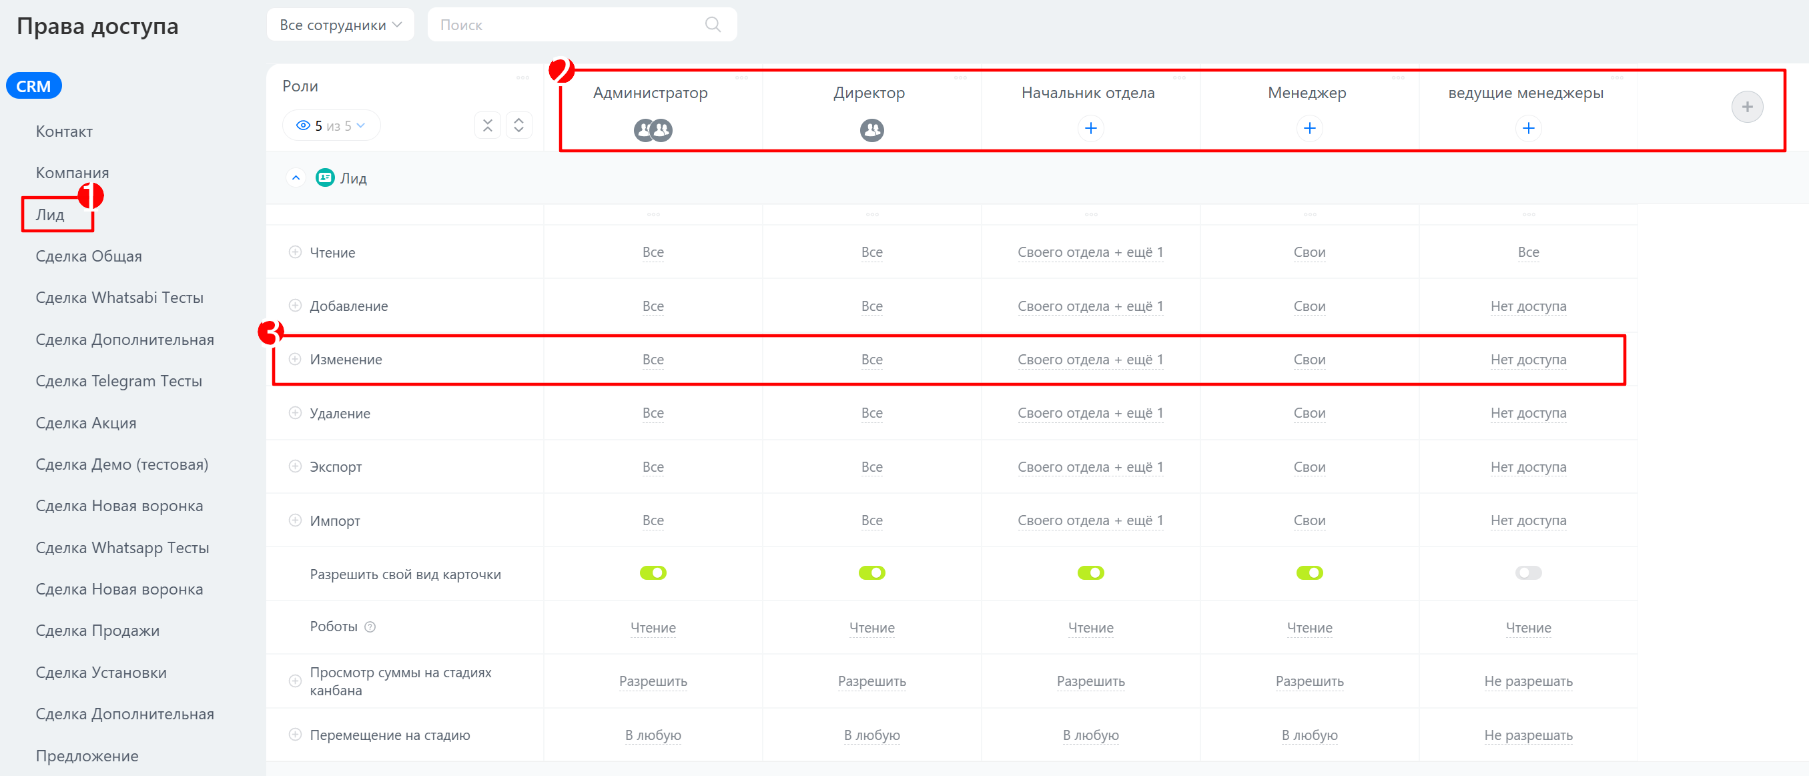Toggle own card view for Менеджер
This screenshot has height=776, width=1809.
pos(1309,573)
